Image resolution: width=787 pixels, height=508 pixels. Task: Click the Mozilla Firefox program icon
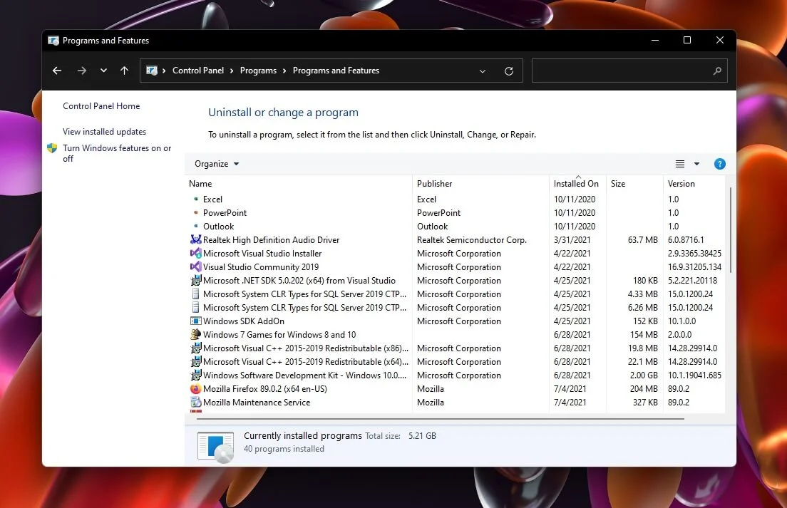(195, 389)
